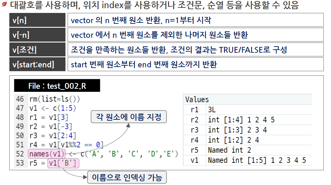This screenshot has height=185, width=331.
Task: Click code line 48 'r1 = v1[3]'
Action: (x=49, y=117)
